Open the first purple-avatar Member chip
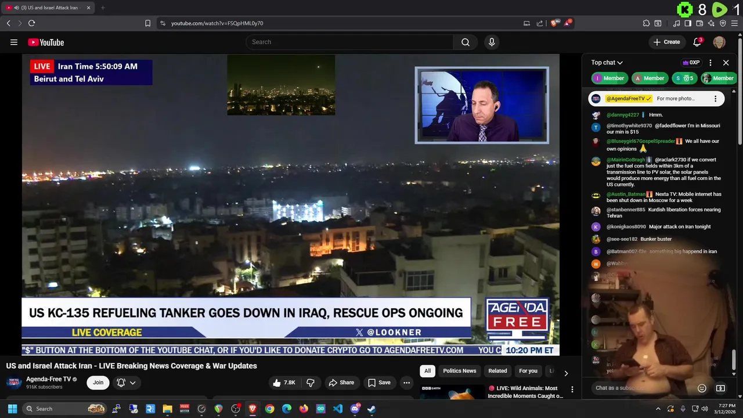Screen dimensions: 743x418 [x=609, y=78]
